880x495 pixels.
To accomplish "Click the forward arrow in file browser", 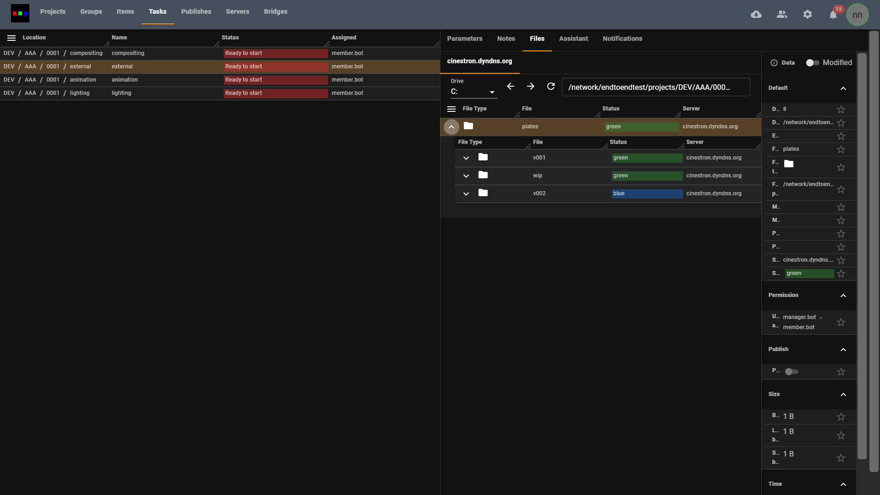I will [x=531, y=86].
